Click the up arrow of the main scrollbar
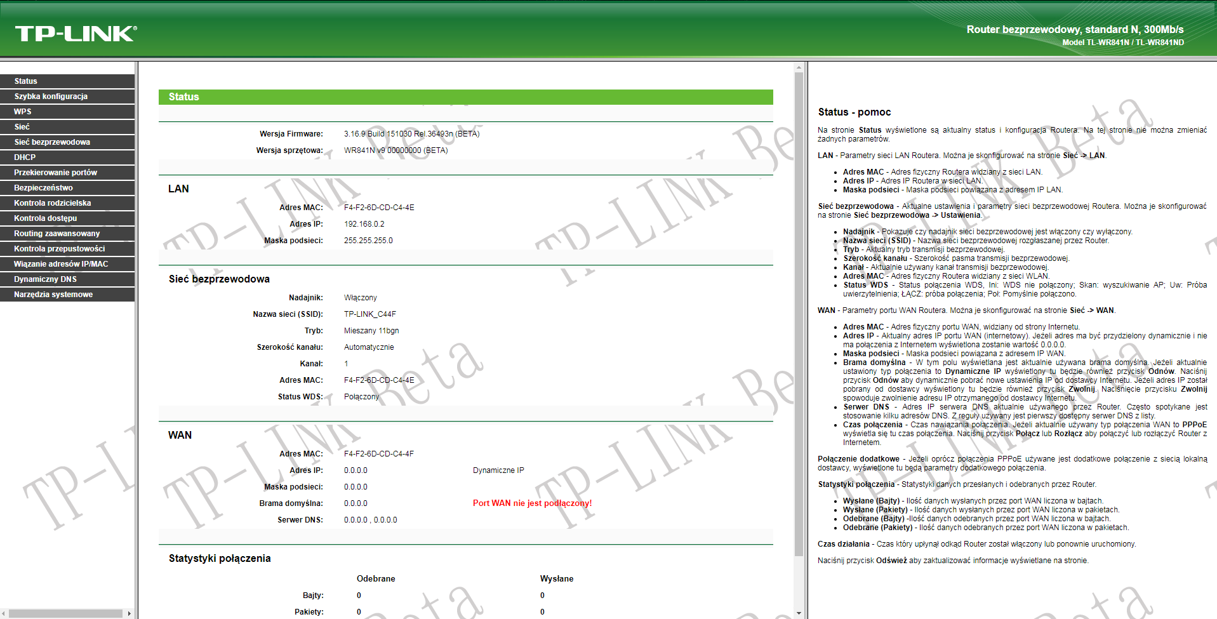Screen dimensions: 1217x619 (x=799, y=67)
